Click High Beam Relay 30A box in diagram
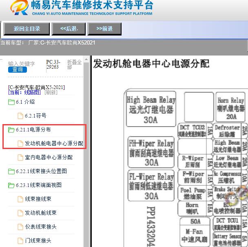This screenshot has width=248, height=247. coord(151,109)
